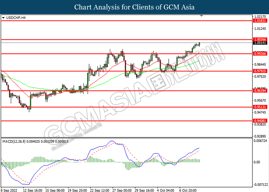Image resolution: width=269 pixels, height=192 pixels.
Task: Click the 27 Sep 00:00 time label
Action: click(x=122, y=190)
